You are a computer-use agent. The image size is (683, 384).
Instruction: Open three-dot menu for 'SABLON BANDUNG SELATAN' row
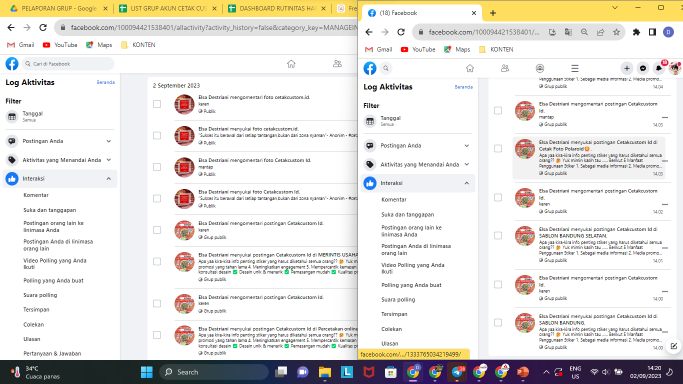pos(665,248)
